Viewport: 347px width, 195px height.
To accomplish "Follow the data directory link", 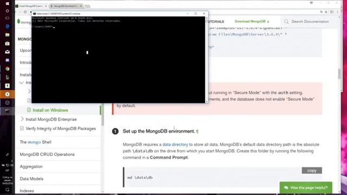I will 175,145.
